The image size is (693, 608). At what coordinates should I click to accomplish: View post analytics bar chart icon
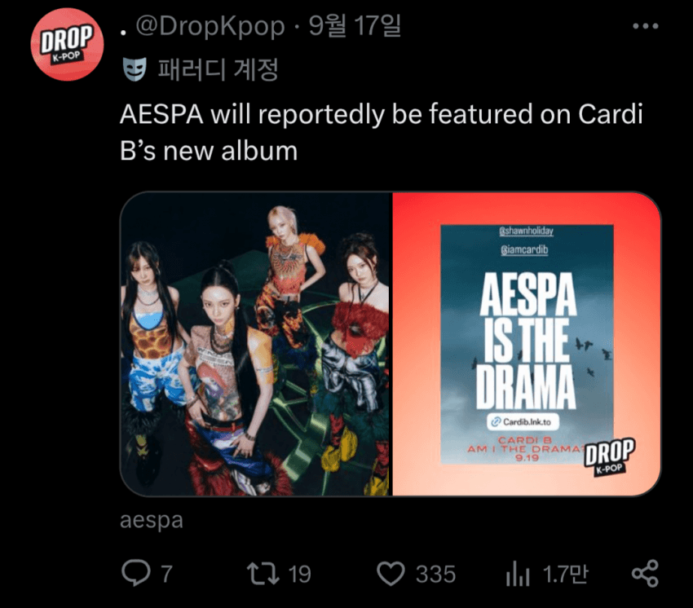tap(518, 574)
